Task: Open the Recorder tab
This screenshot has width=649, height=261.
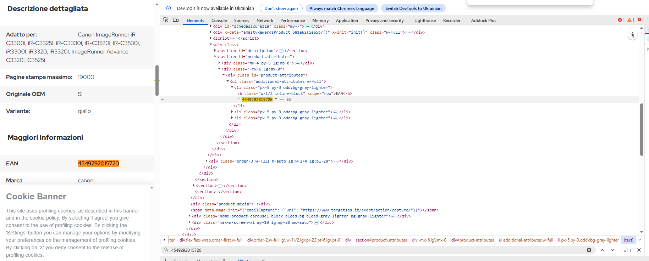Action: pos(452,21)
